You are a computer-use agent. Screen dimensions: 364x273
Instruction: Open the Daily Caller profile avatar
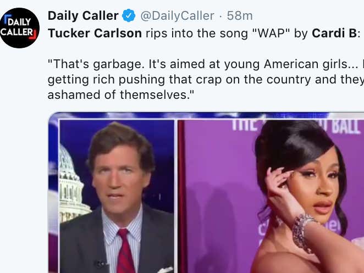(19, 28)
